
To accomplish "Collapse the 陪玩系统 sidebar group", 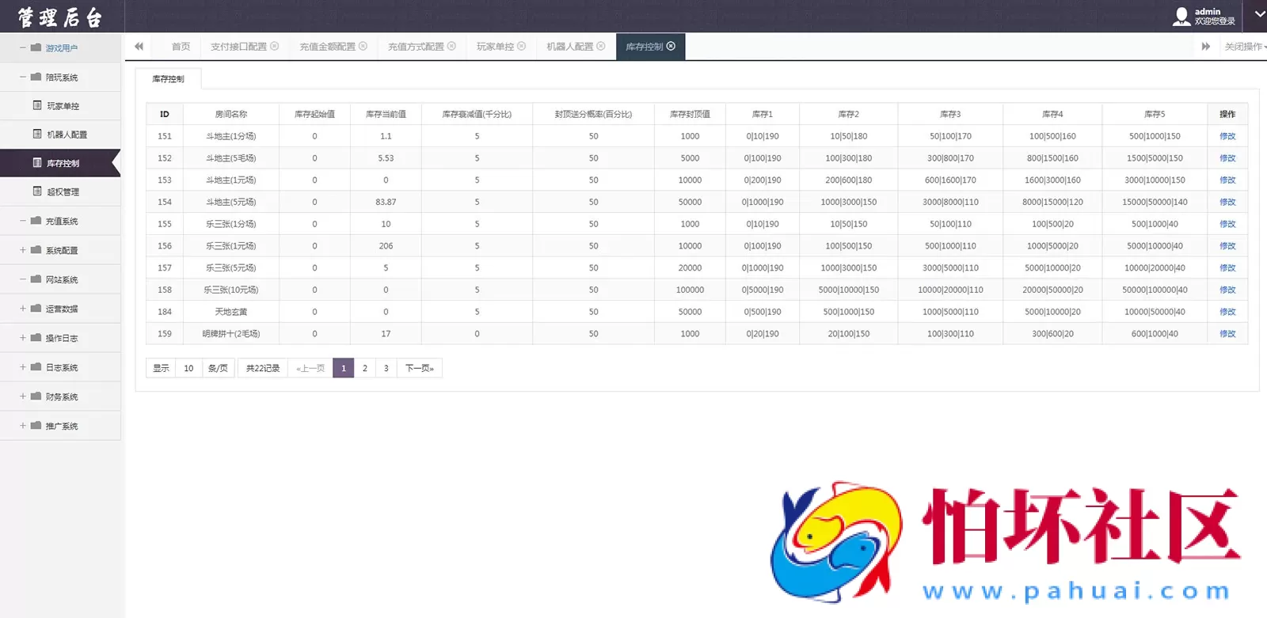I will tap(60, 77).
